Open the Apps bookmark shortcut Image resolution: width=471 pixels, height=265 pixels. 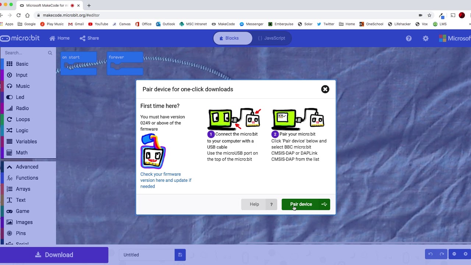(7, 24)
